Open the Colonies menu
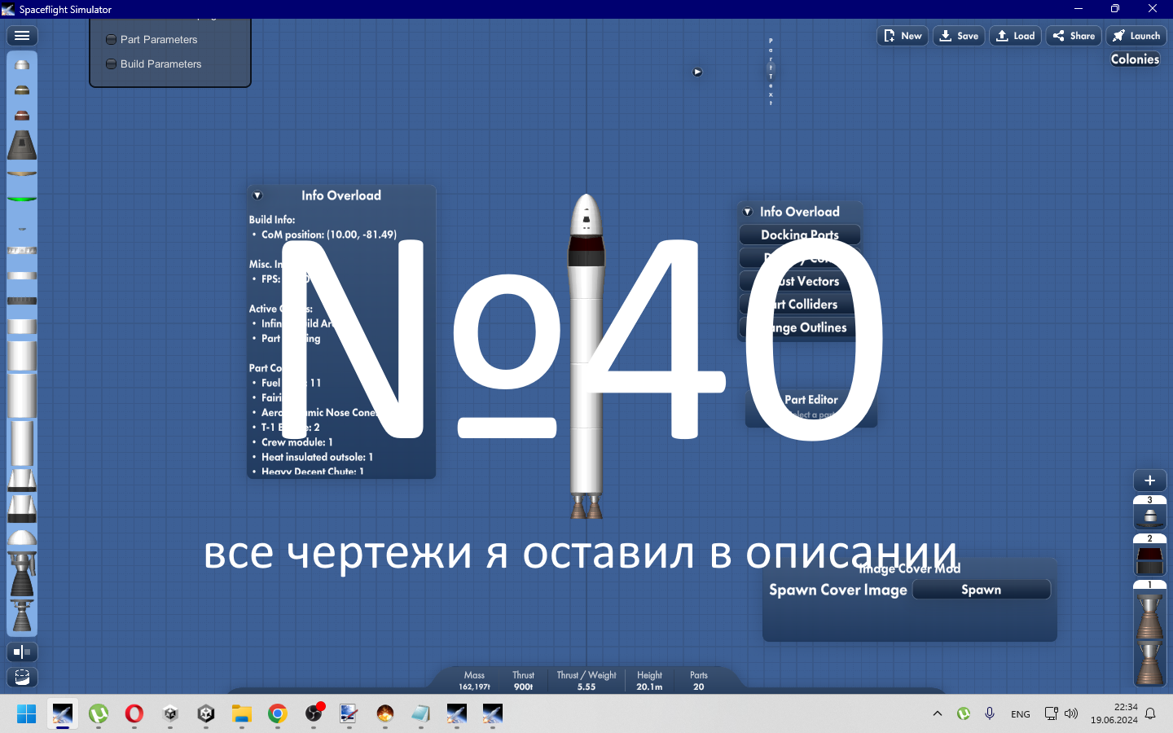The image size is (1173, 733). [1135, 59]
